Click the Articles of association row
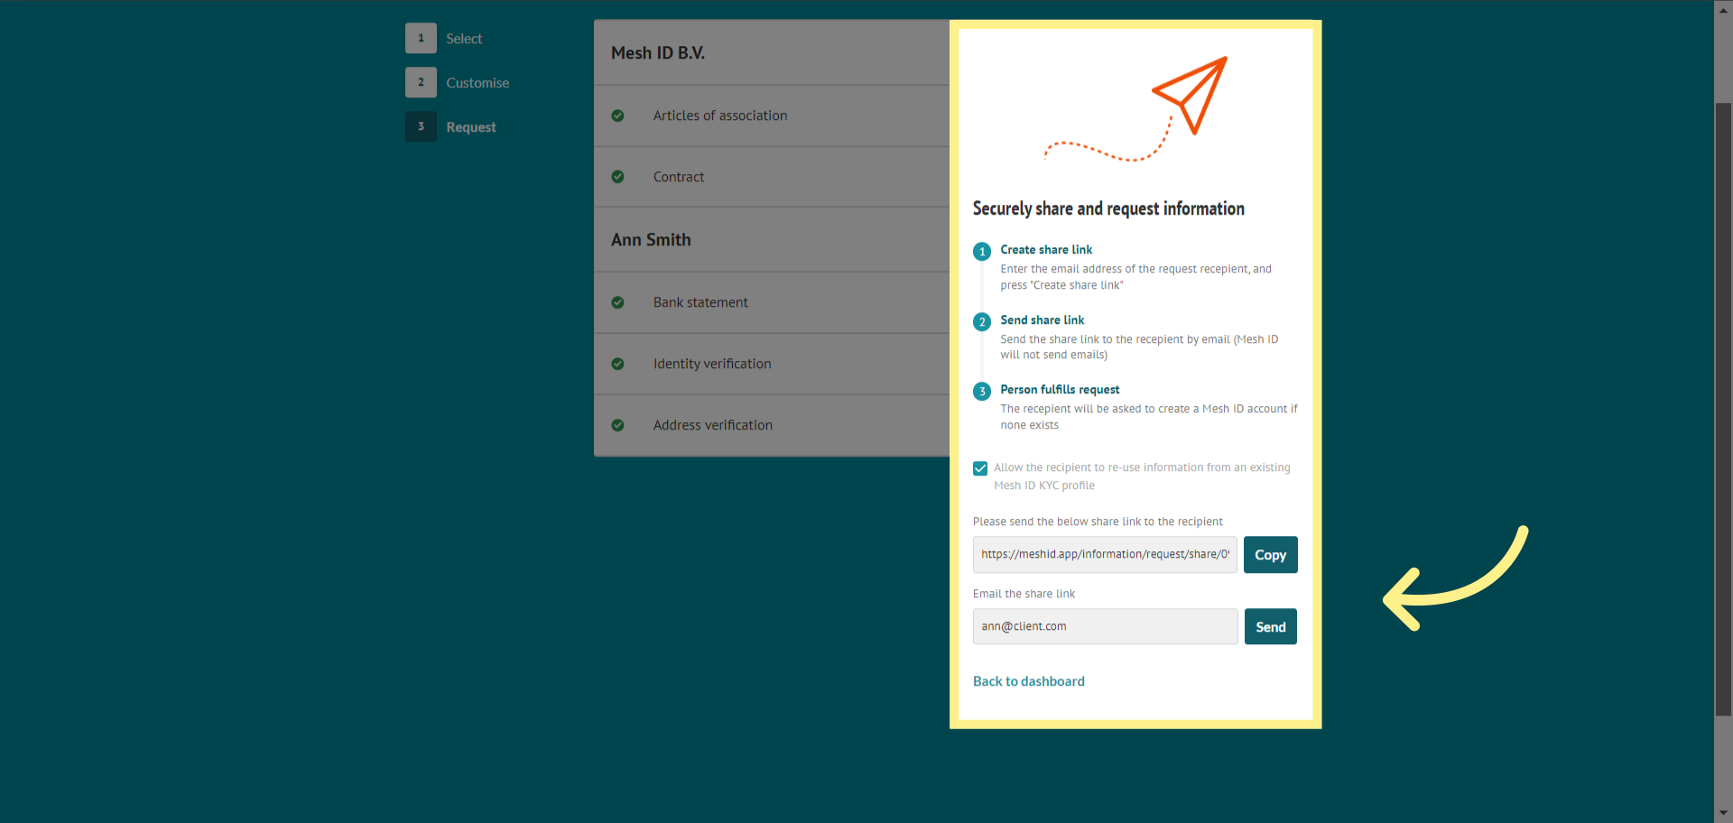 [x=772, y=116]
